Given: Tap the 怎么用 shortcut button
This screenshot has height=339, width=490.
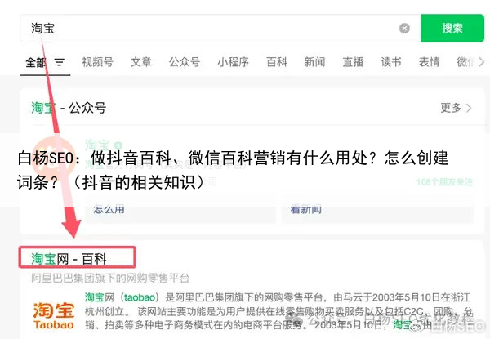Looking at the screenshot, I should click(180, 210).
